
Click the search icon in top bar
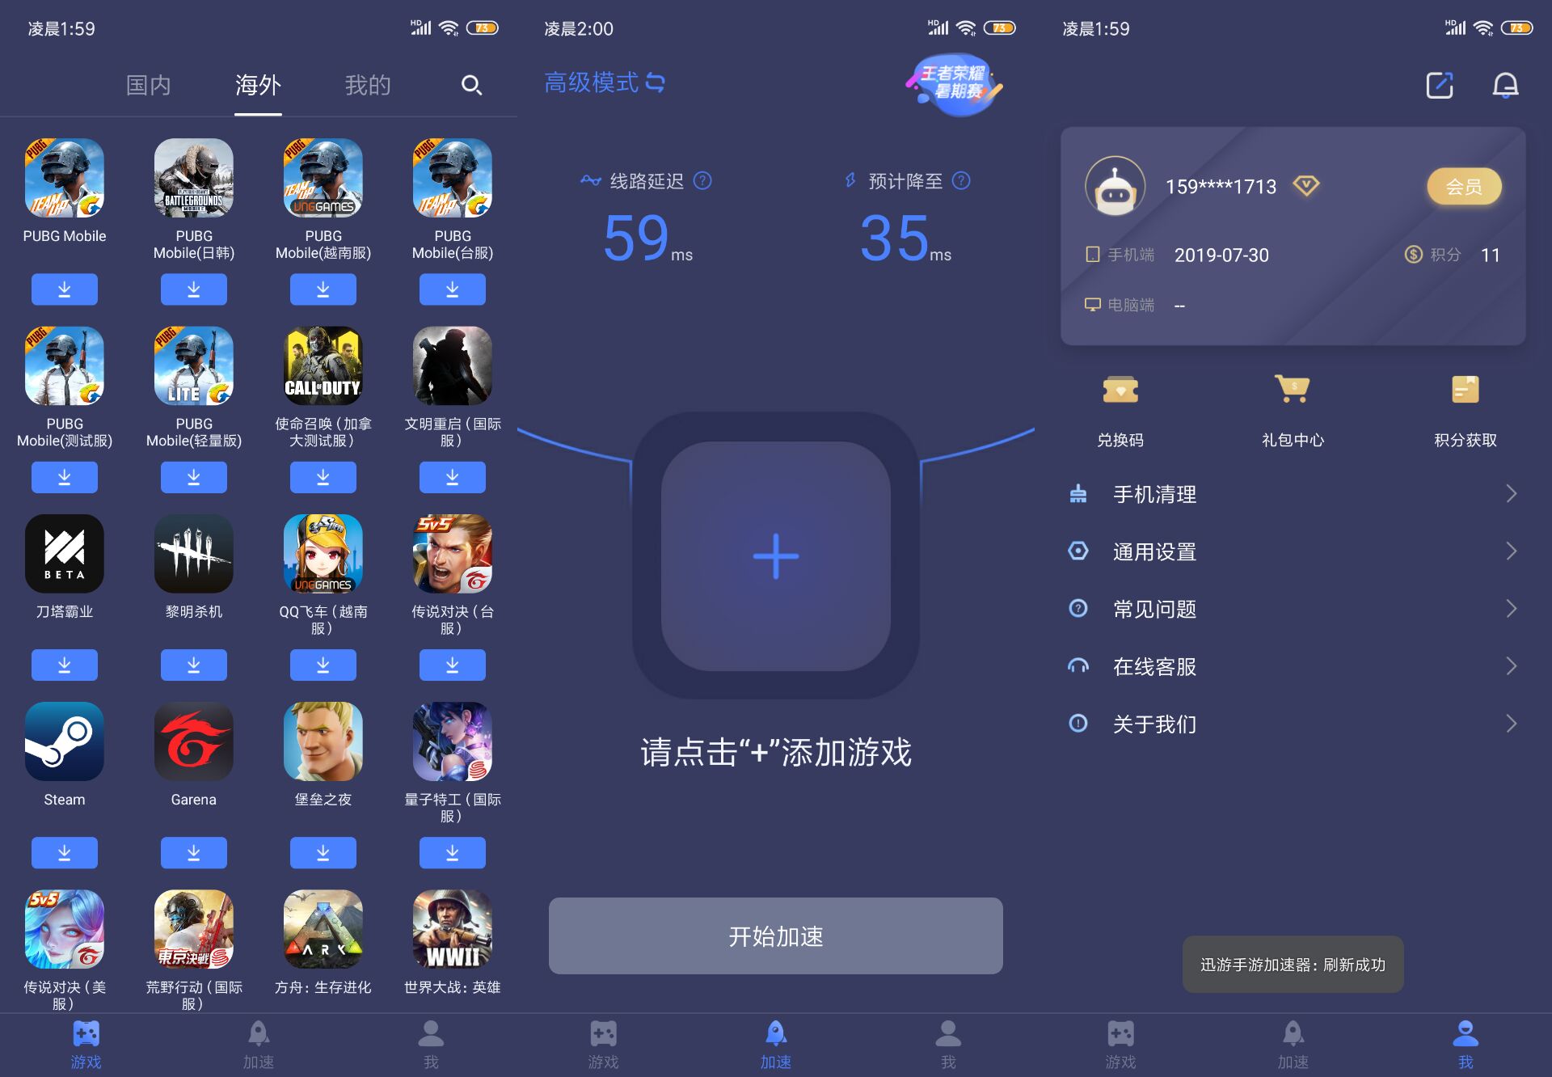pyautogui.click(x=472, y=84)
